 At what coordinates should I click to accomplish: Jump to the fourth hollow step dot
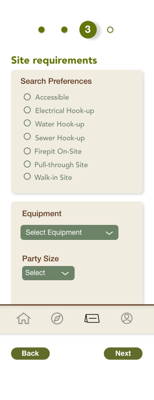[110, 30]
